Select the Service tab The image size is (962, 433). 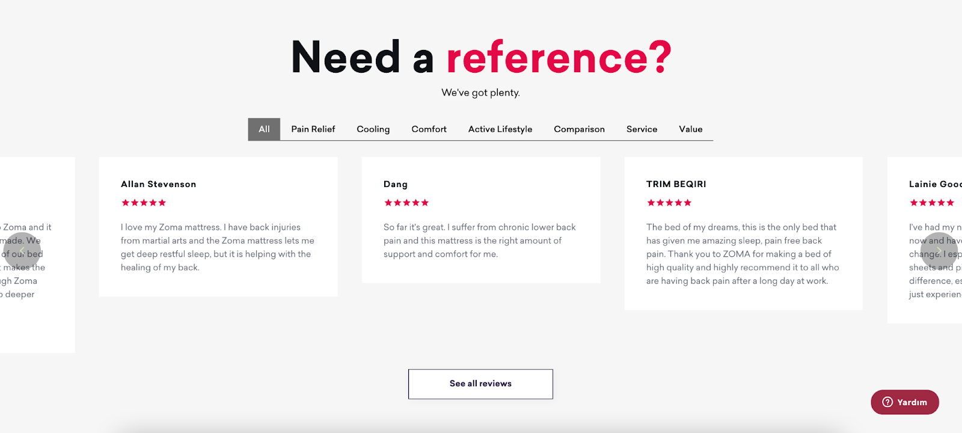[642, 129]
